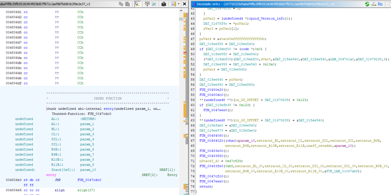The width and height of the screenshot is (391, 195).
Task: Open the margin dropdown arrow in Listing toolbar
Action: (x=179, y=4)
